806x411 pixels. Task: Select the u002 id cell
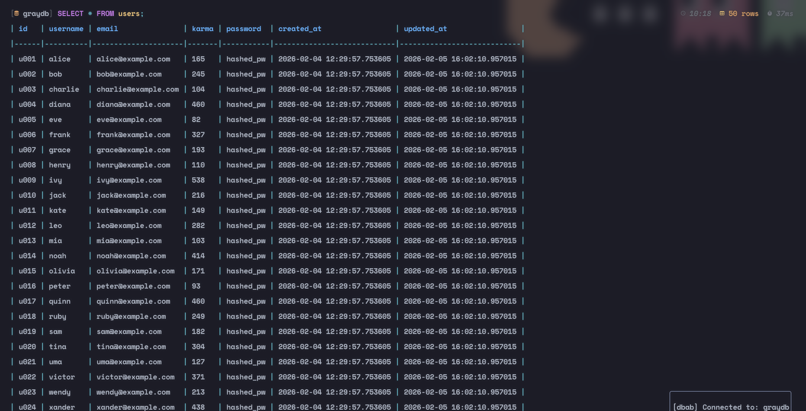(x=27, y=74)
